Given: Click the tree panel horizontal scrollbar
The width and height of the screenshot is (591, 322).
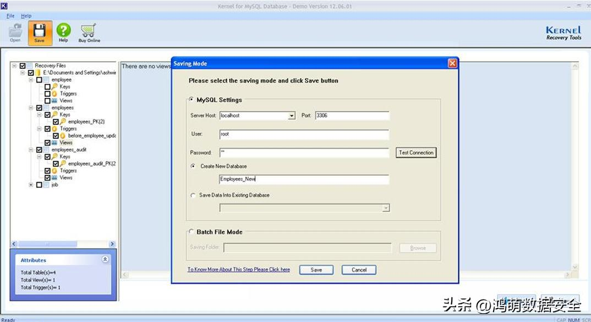Looking at the screenshot, I should (x=47, y=244).
